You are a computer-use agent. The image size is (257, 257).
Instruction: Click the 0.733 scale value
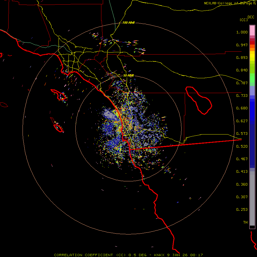[x=242, y=96]
